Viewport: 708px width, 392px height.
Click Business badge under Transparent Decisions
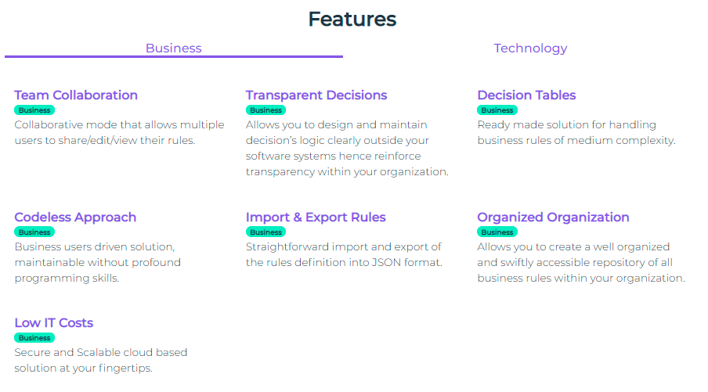pos(265,110)
